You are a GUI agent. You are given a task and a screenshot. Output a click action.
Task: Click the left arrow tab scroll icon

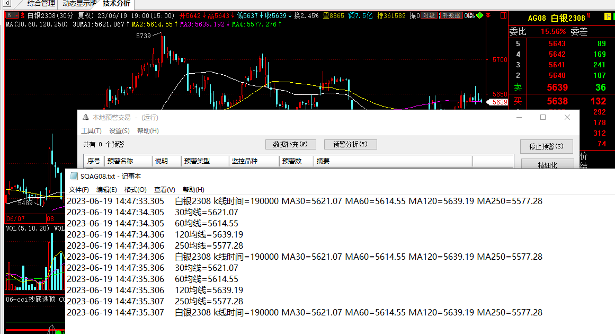coord(7,3)
